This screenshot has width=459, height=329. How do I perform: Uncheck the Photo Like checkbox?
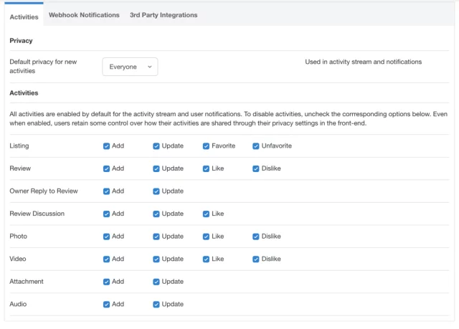click(x=207, y=237)
